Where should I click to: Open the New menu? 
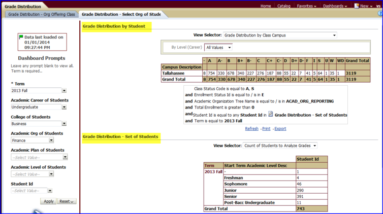[x=366, y=6]
